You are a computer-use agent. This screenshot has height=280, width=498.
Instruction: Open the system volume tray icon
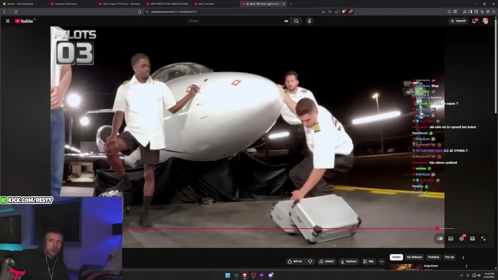(x=479, y=275)
